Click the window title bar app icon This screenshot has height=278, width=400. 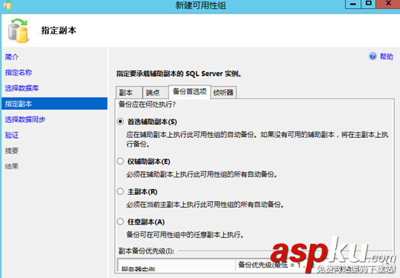(7, 5)
